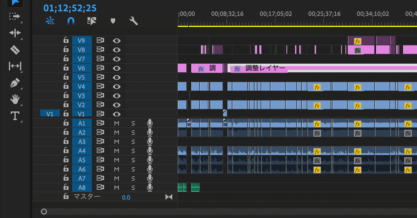
Task: Click the zoom scrollbar handle at bottom
Action: click(44, 212)
